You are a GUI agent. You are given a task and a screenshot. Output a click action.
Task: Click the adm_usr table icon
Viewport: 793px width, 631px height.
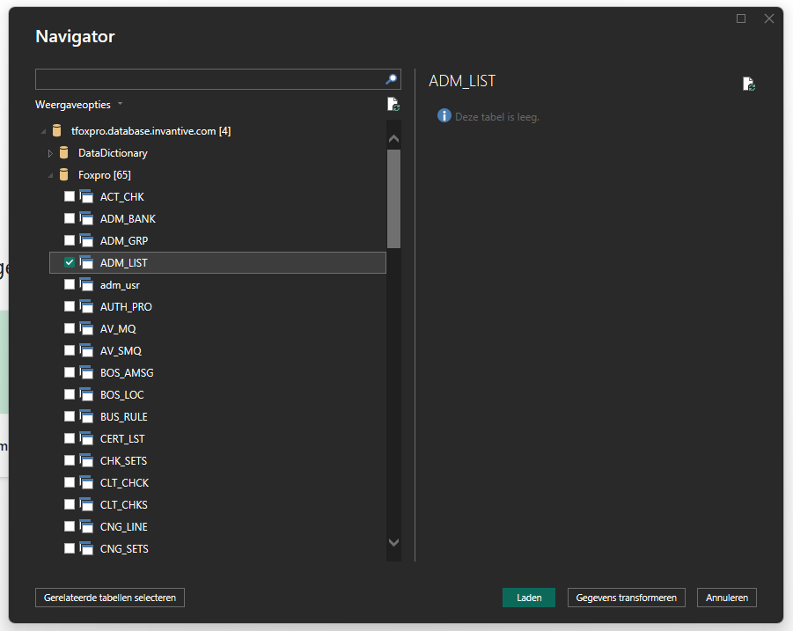pyautogui.click(x=86, y=284)
